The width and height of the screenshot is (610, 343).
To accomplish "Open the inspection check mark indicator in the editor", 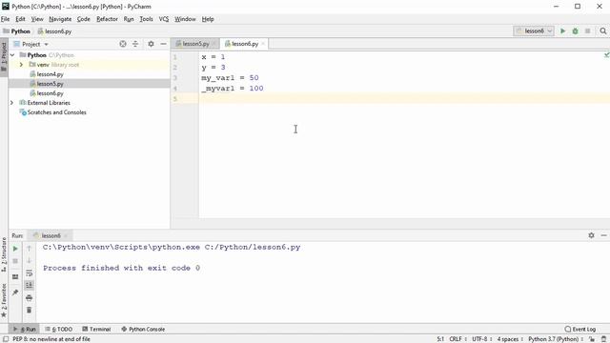I will pyautogui.click(x=606, y=55).
